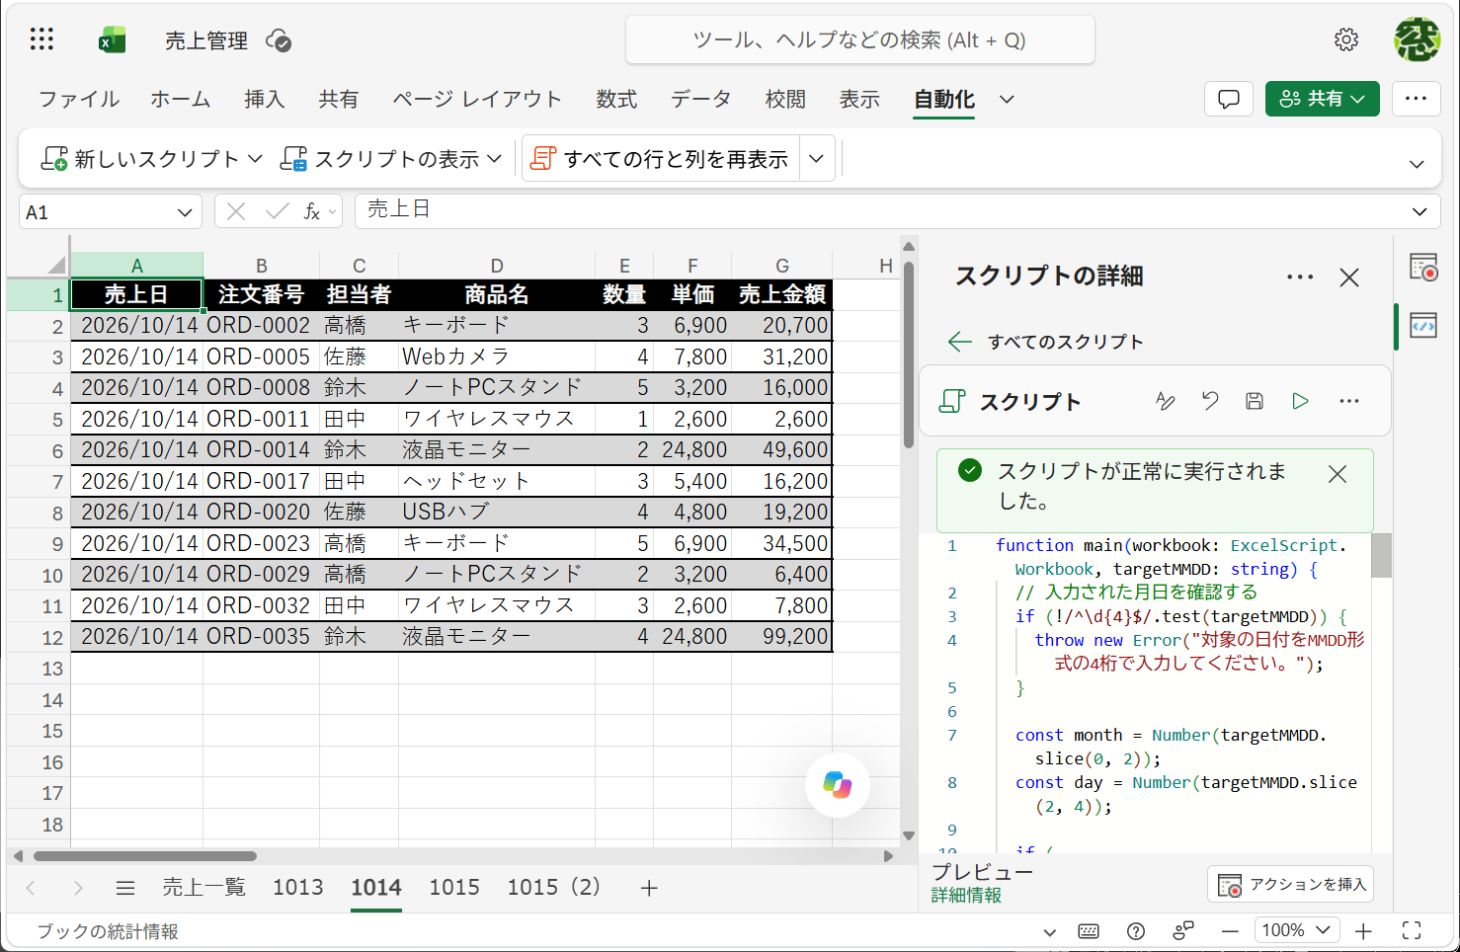The image size is (1460, 952).
Task: Open the zoom level 100% dropdown
Action: [1297, 930]
